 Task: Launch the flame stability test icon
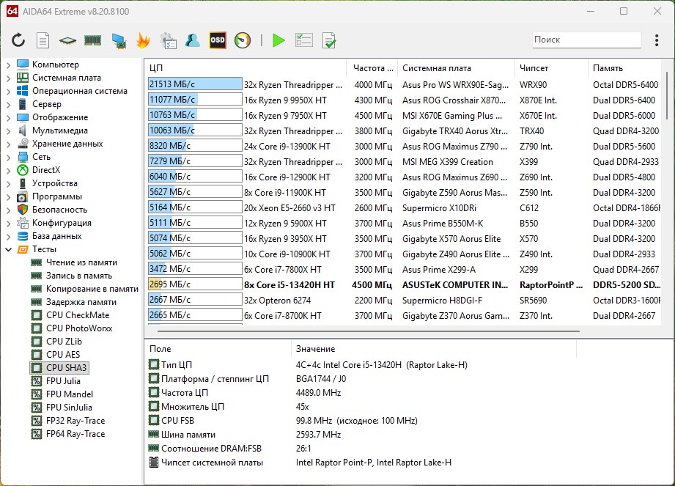(143, 40)
